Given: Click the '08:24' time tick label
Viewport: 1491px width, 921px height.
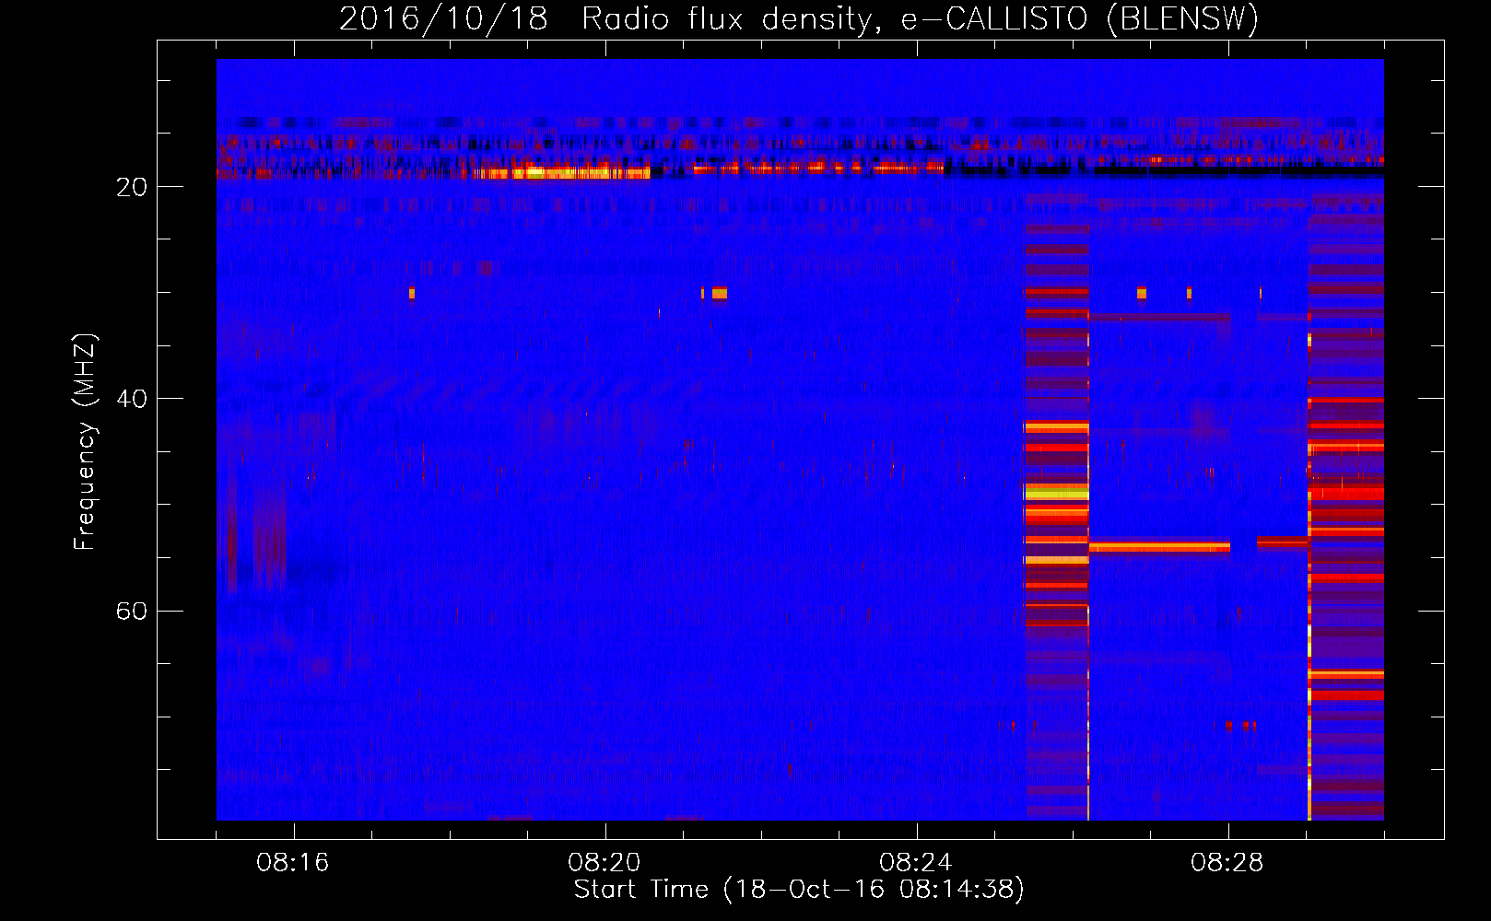Looking at the screenshot, I should tap(916, 863).
